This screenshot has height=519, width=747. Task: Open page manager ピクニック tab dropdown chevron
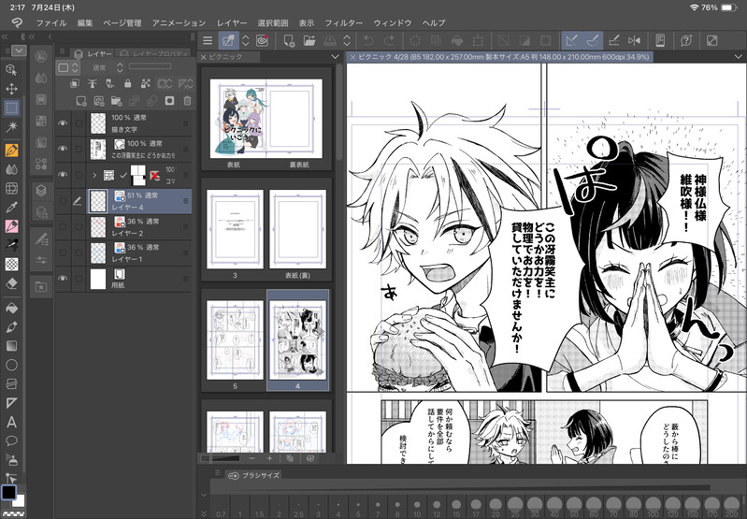click(335, 57)
